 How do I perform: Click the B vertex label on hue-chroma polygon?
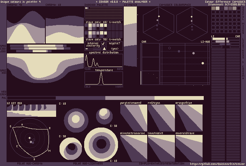point(35,159)
